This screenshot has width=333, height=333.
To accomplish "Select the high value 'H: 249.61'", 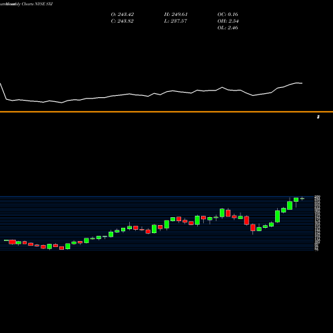I will [x=176, y=15].
